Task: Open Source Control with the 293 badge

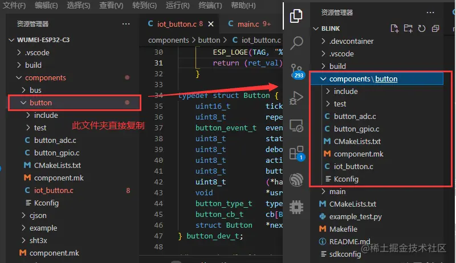Action: pos(297,71)
